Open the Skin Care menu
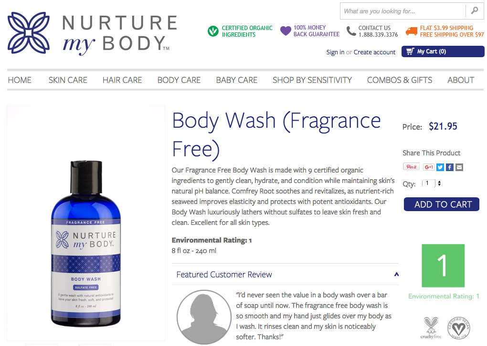 (x=68, y=80)
